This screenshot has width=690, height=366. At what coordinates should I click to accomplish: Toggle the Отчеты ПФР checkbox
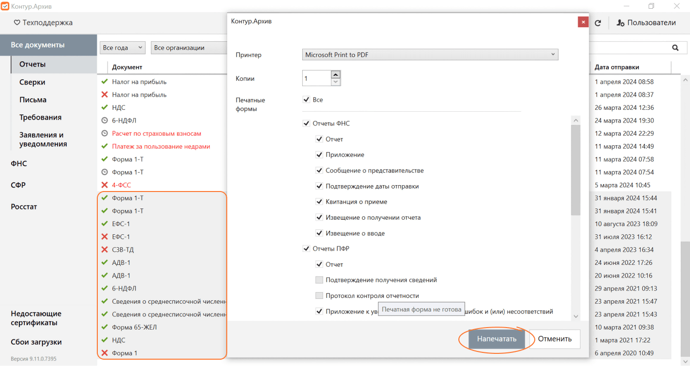[x=307, y=249]
